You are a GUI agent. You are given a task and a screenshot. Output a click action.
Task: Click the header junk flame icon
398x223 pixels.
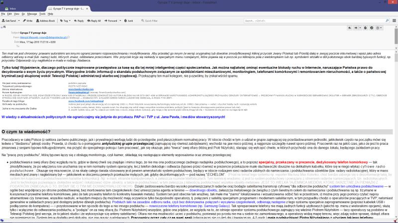point(365,28)
